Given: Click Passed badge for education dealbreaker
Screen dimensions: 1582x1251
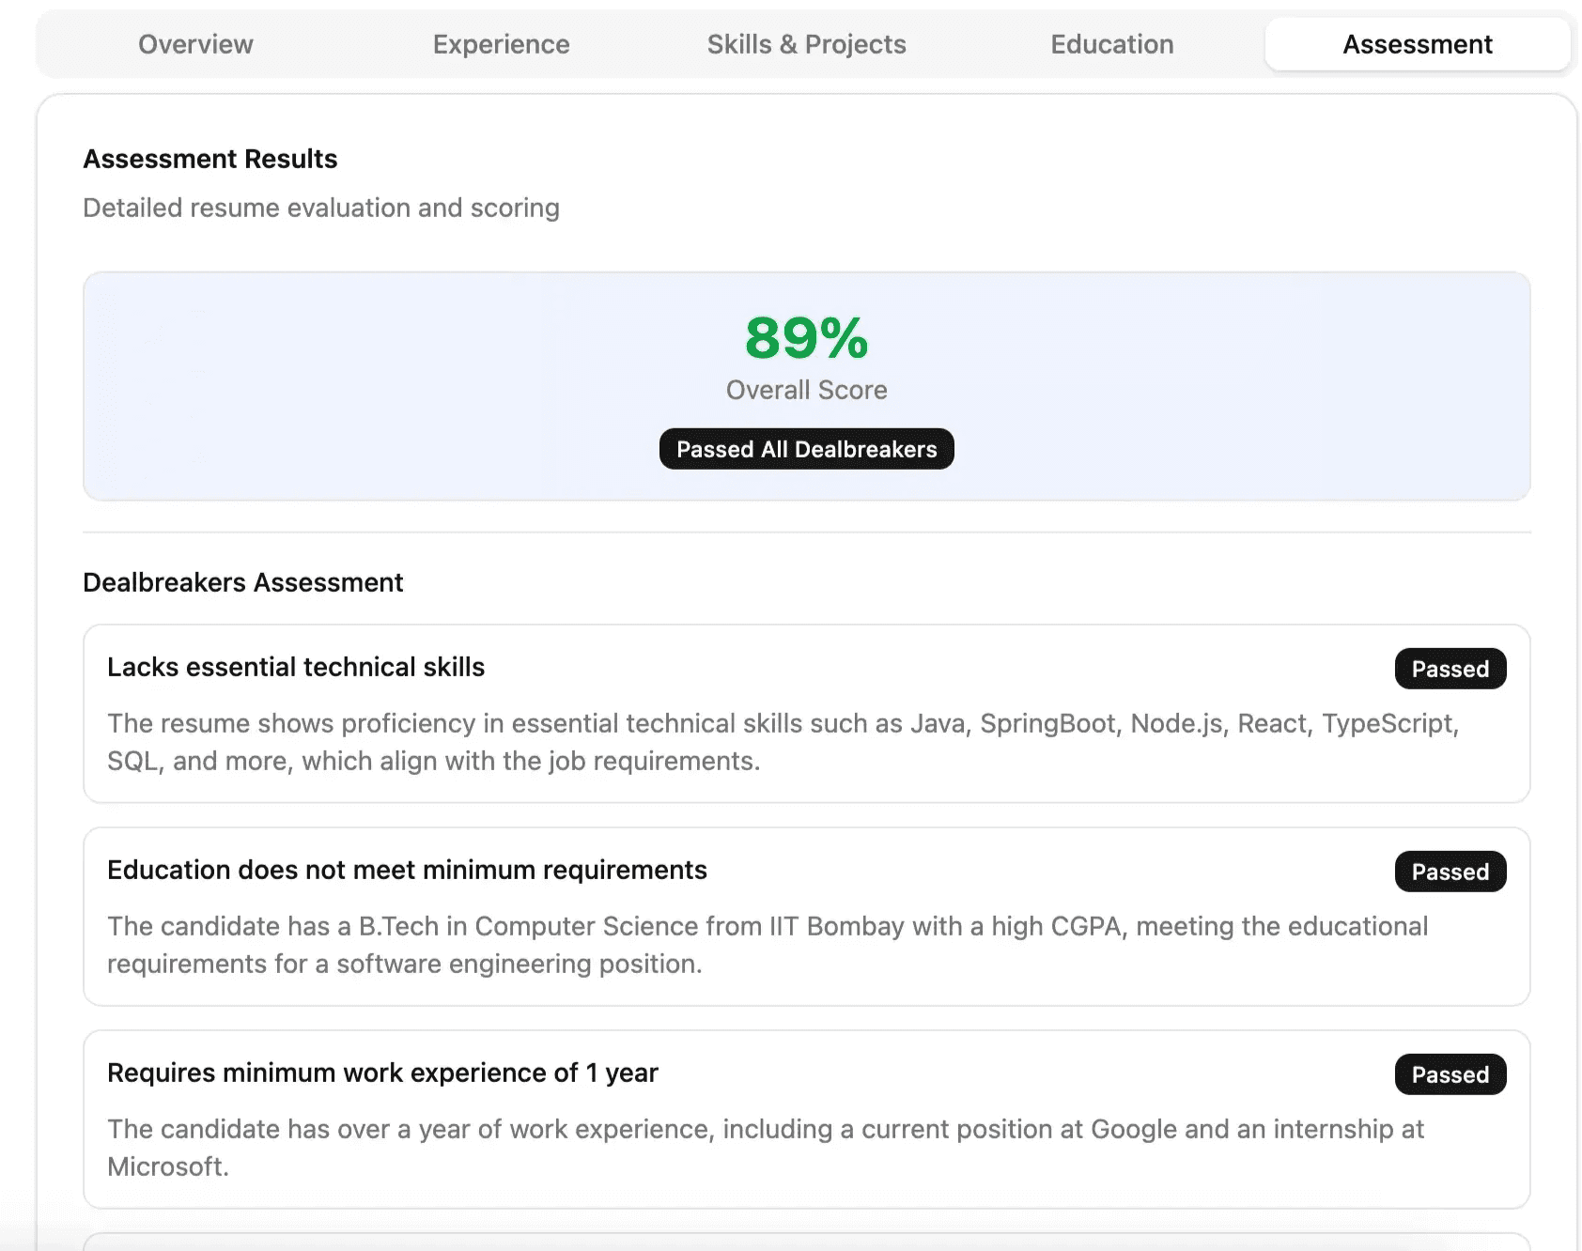Looking at the screenshot, I should click(x=1450, y=872).
